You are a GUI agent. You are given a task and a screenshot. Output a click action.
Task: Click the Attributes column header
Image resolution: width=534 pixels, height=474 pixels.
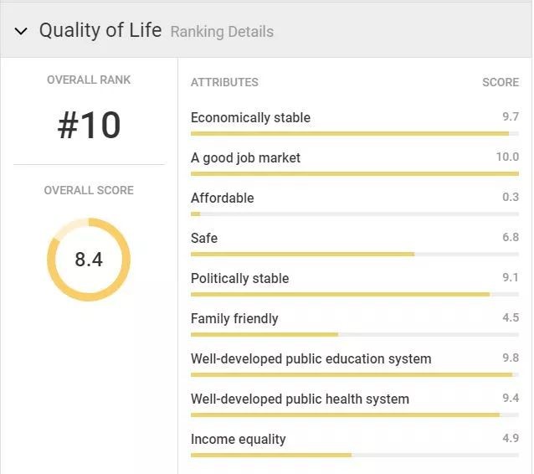pyautogui.click(x=224, y=82)
